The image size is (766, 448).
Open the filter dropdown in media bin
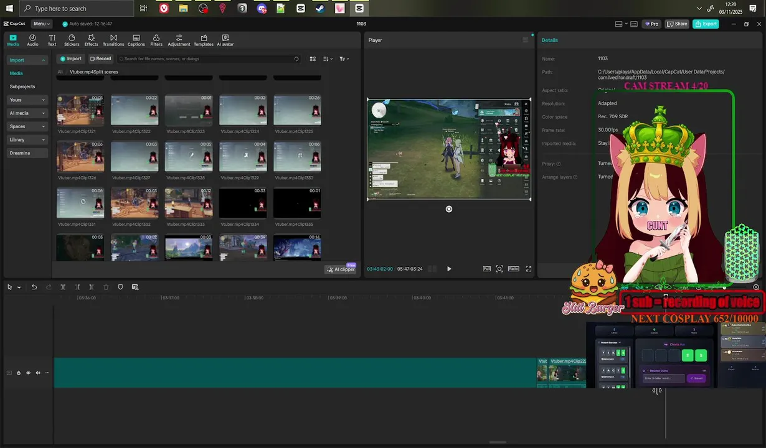click(344, 58)
